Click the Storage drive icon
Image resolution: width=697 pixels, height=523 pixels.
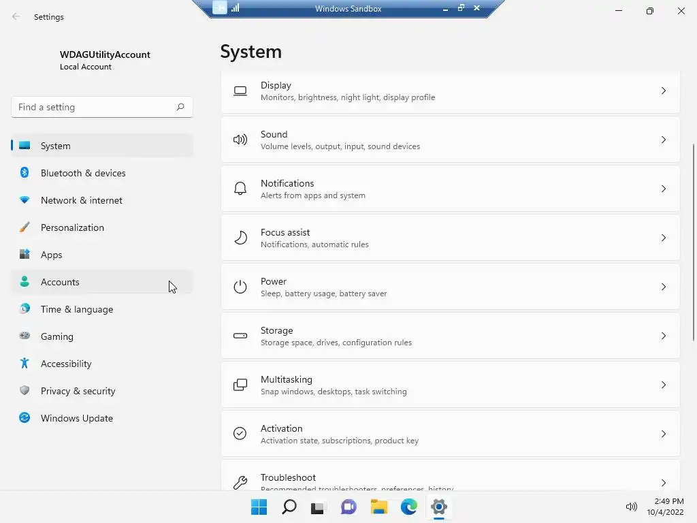[x=240, y=336]
